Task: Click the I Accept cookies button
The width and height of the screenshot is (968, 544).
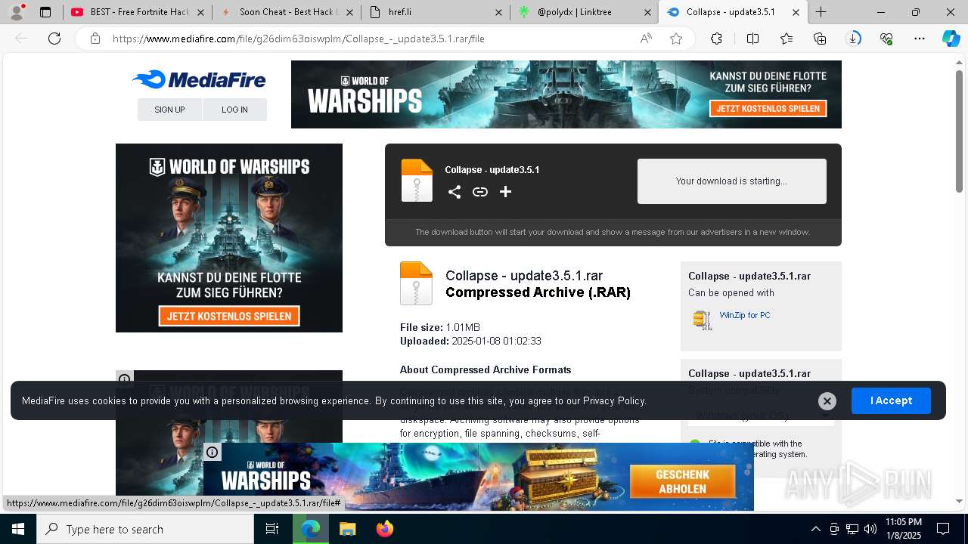Action: pos(891,400)
